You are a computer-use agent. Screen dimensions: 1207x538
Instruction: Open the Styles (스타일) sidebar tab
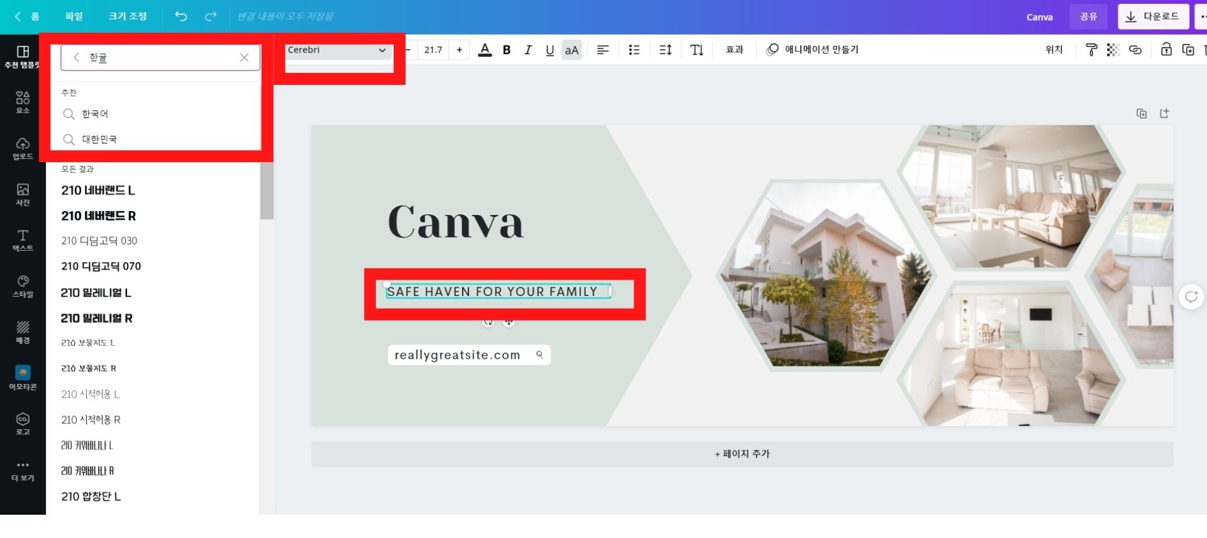[x=23, y=286]
